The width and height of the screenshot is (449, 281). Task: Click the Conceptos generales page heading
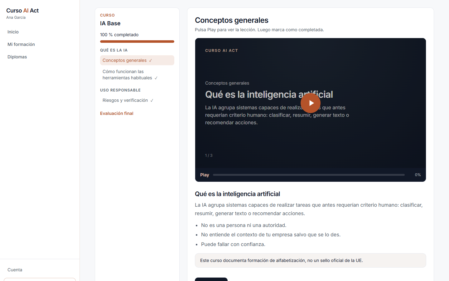[232, 20]
